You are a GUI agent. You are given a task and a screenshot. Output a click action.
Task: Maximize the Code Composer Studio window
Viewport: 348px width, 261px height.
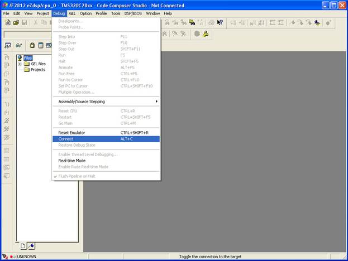(x=334, y=6)
